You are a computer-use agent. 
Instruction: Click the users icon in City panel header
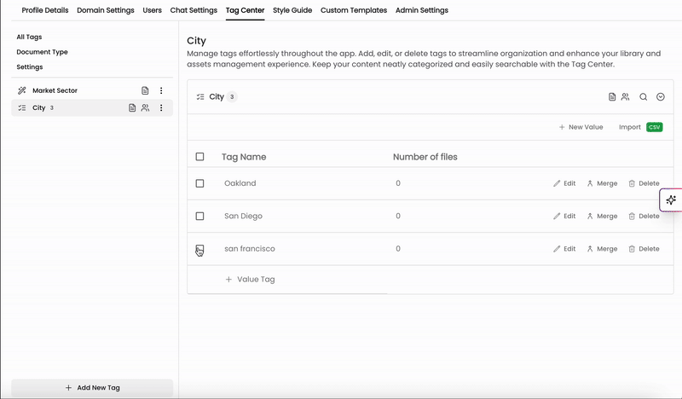[x=626, y=97]
